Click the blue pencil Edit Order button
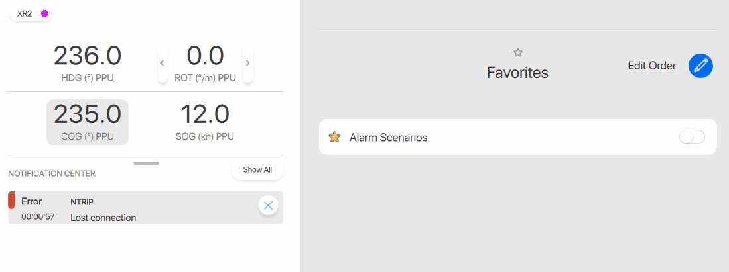The height and width of the screenshot is (272, 729). tap(700, 66)
